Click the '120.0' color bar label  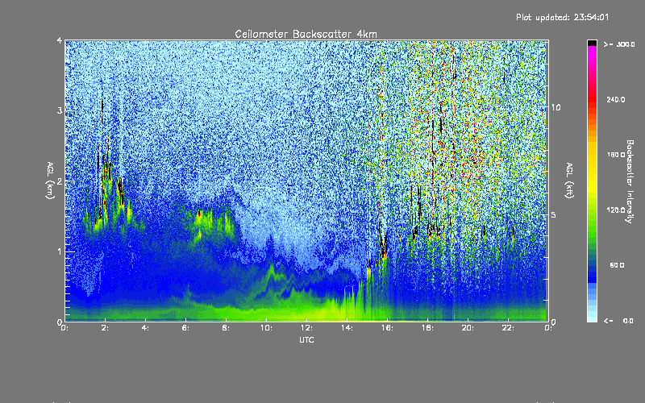616,210
